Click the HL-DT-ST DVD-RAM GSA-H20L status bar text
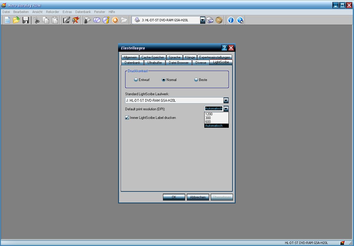 (x=306, y=243)
